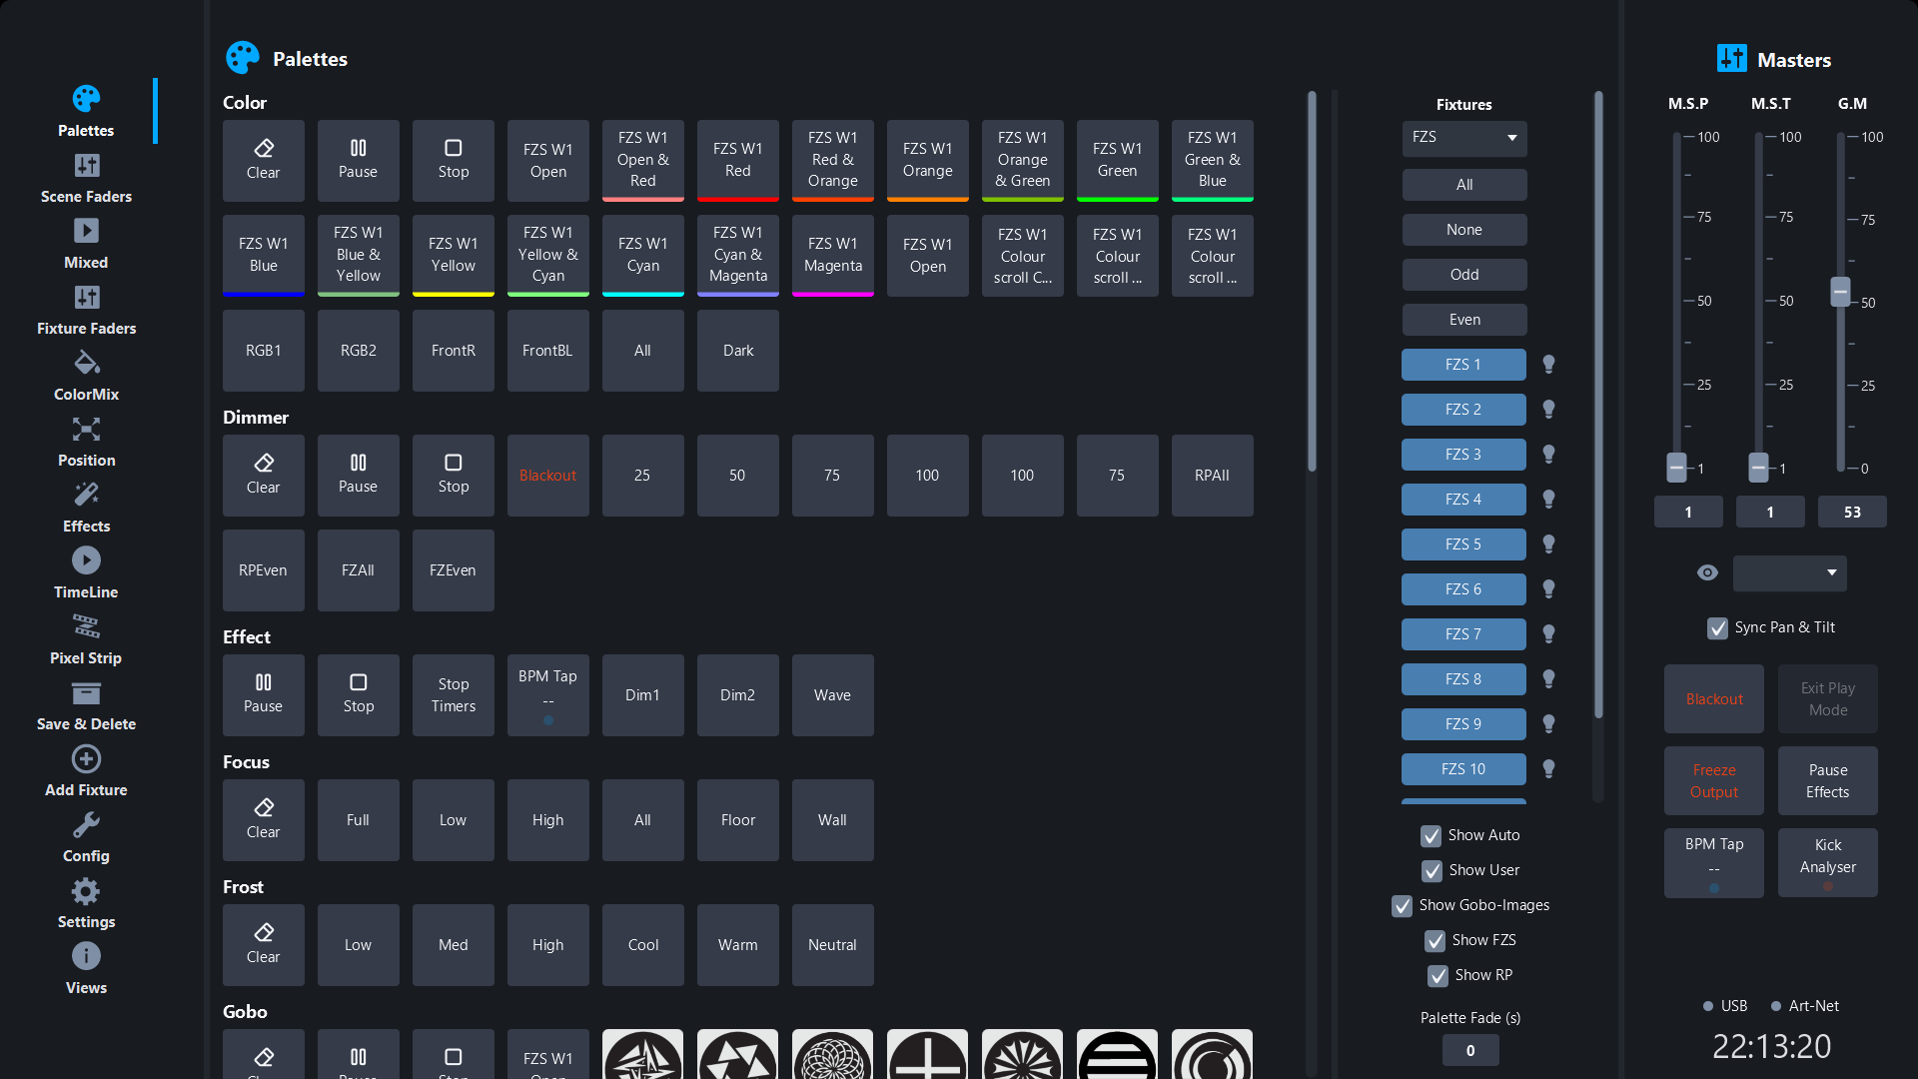Open the FZS fixtures dropdown
The width and height of the screenshot is (1918, 1079).
click(1463, 138)
